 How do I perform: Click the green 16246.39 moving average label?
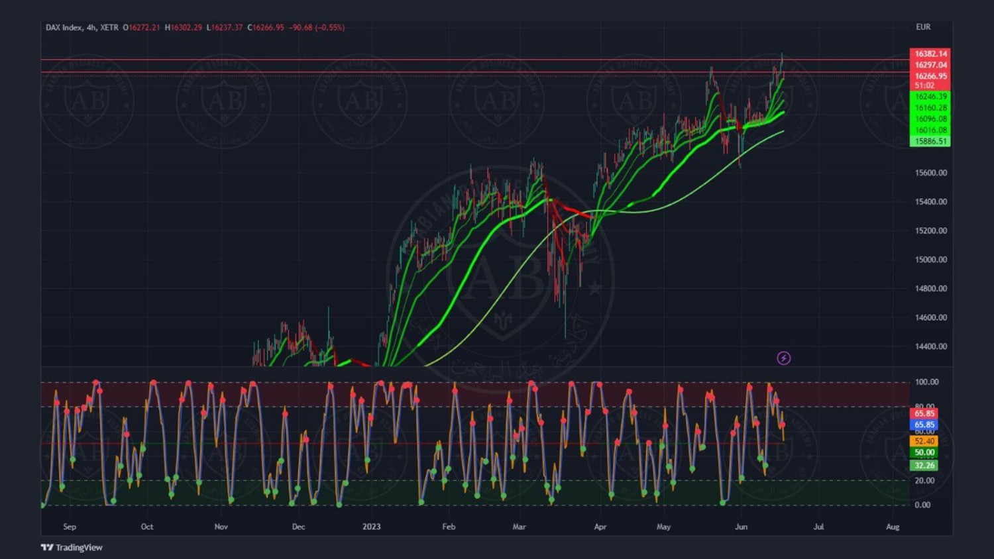(930, 97)
